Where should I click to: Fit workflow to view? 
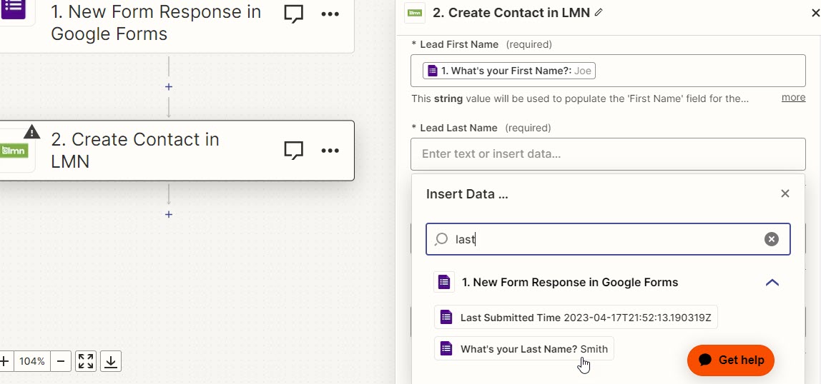click(x=86, y=361)
